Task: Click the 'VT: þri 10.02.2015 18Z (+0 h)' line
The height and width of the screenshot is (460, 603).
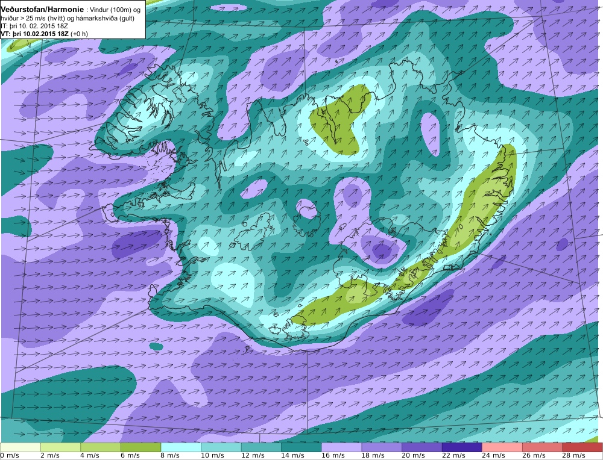Action: 44,34
